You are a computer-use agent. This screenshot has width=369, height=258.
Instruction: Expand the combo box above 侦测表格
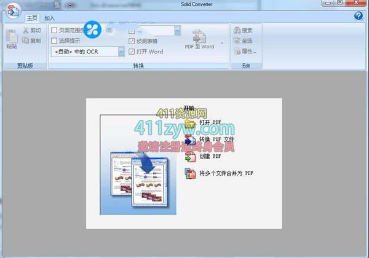pos(178,30)
